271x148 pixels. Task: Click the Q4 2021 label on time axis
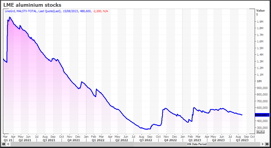coord(73,140)
